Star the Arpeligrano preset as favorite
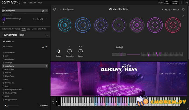The height and width of the screenshot is (110, 189). pyautogui.click(x=46, y=66)
